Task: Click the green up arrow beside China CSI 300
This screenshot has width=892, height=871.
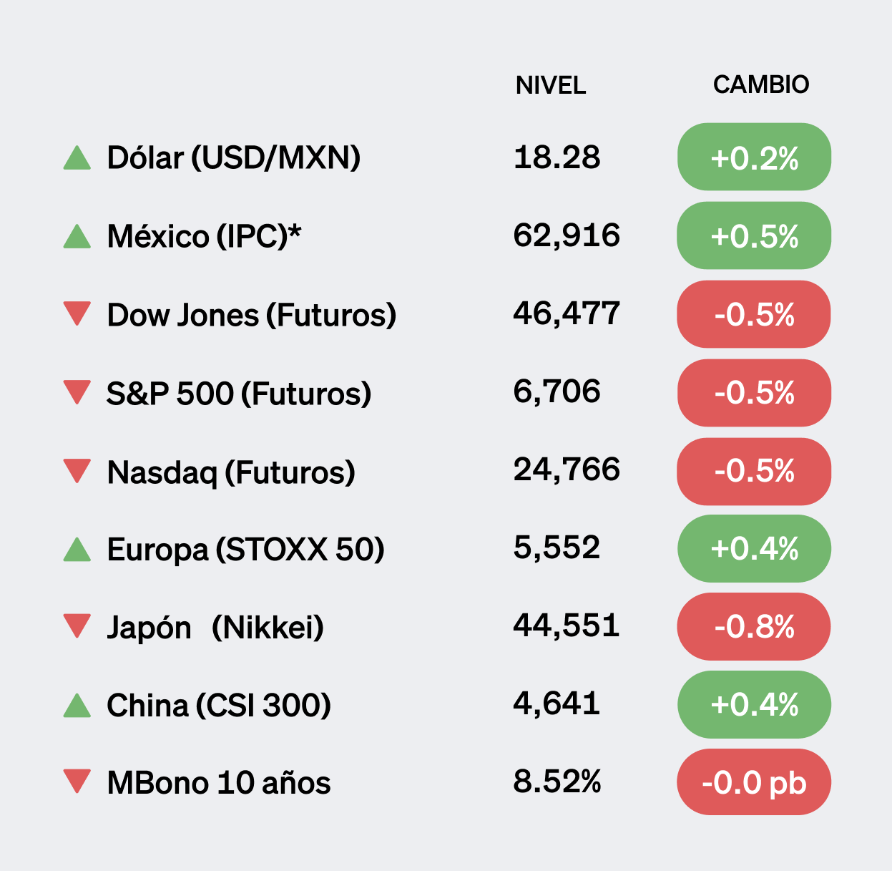Action: pyautogui.click(x=77, y=706)
